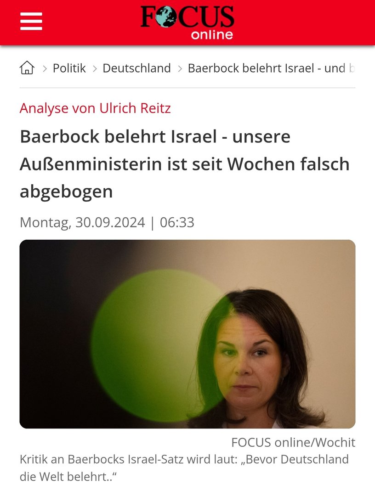The height and width of the screenshot is (496, 375).
Task: Tap the FOCUS online logo
Action: click(187, 23)
